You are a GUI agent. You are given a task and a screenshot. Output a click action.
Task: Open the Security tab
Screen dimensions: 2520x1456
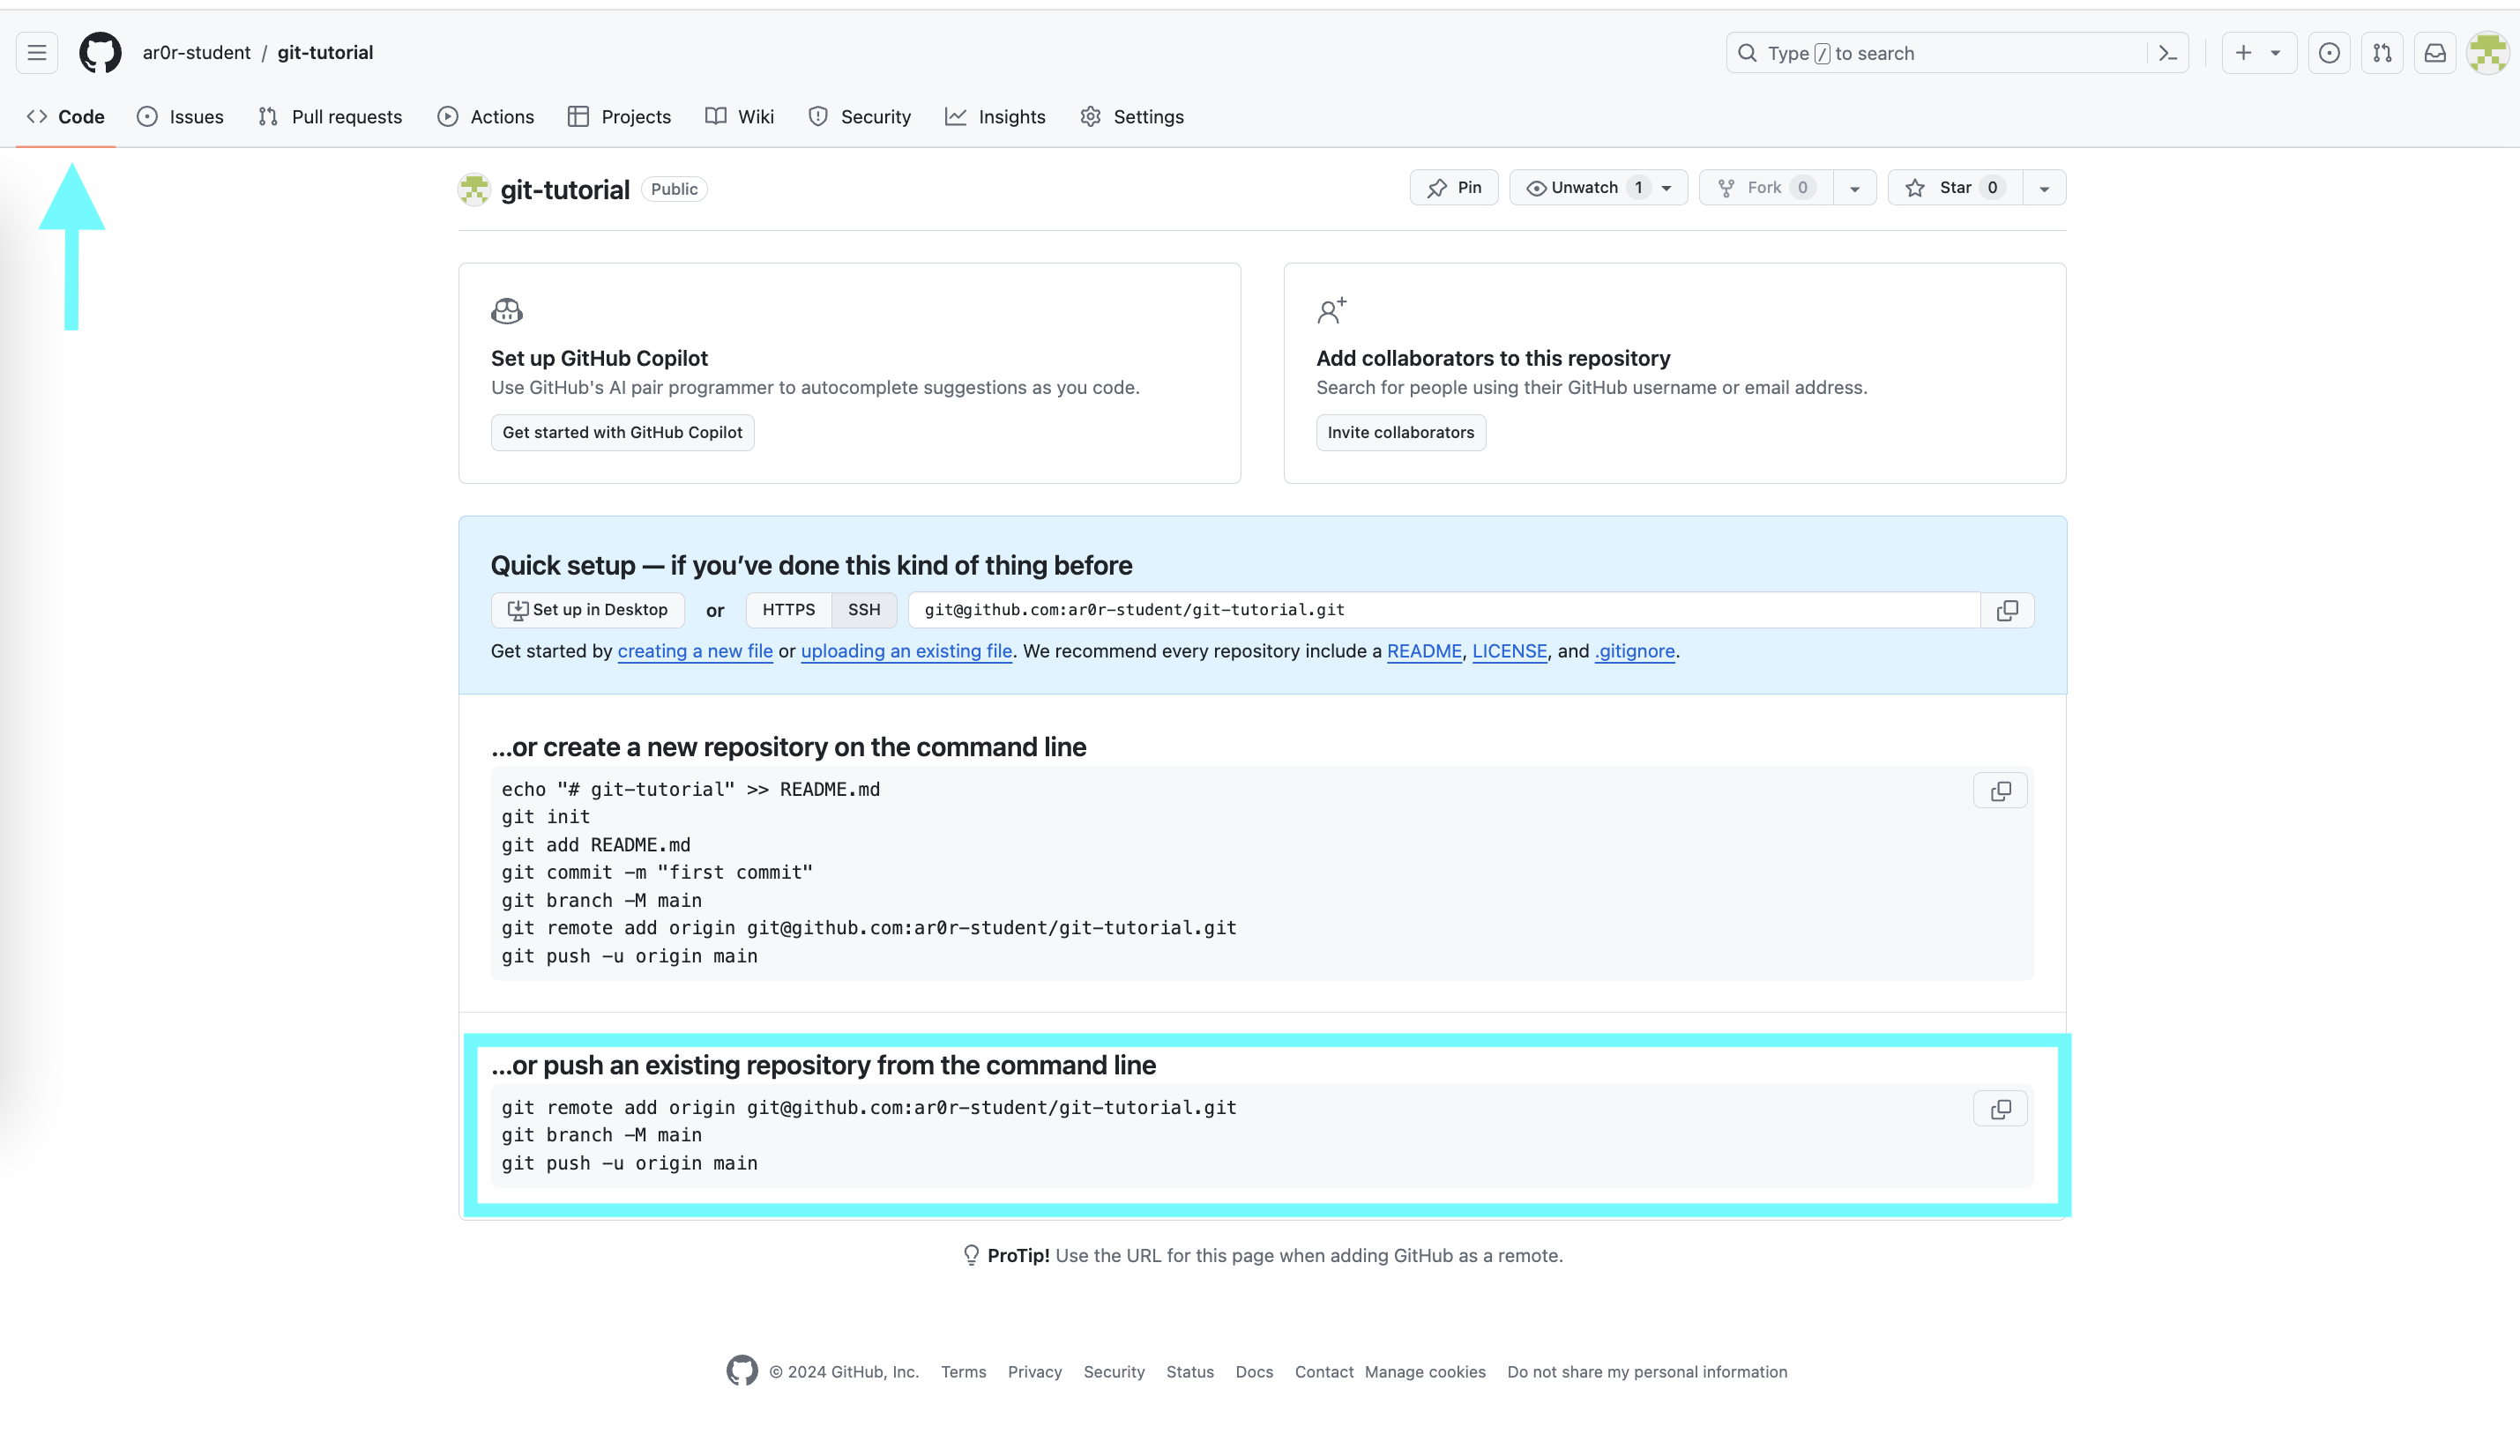click(x=860, y=117)
